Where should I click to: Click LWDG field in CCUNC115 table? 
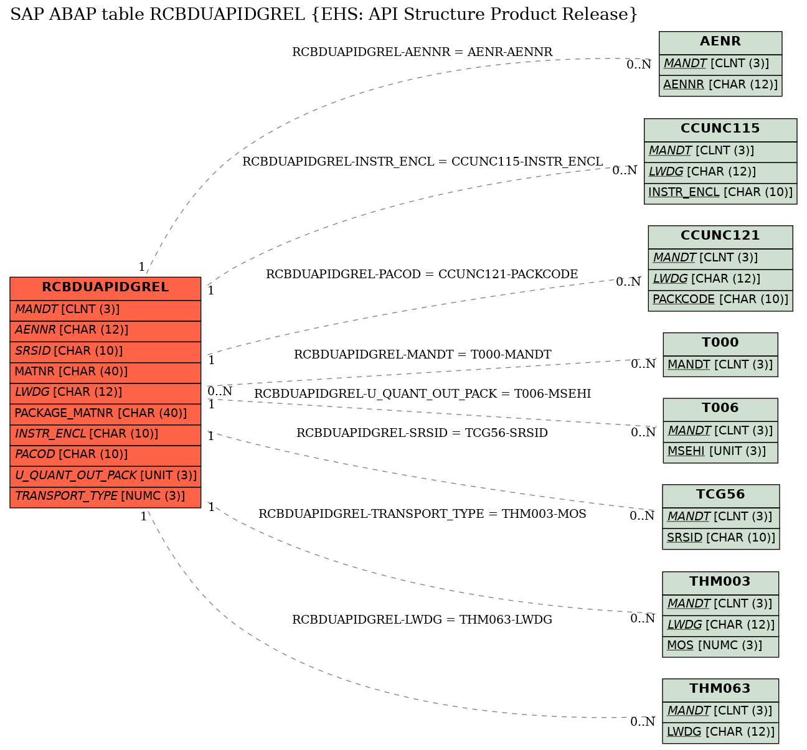720,172
